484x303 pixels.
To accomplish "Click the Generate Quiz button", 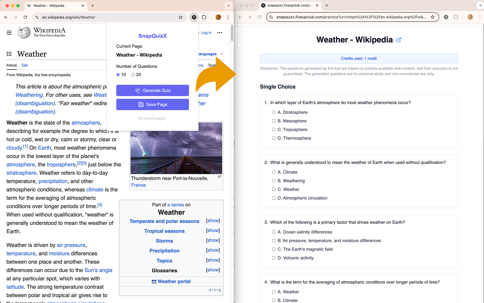I will pyautogui.click(x=153, y=91).
